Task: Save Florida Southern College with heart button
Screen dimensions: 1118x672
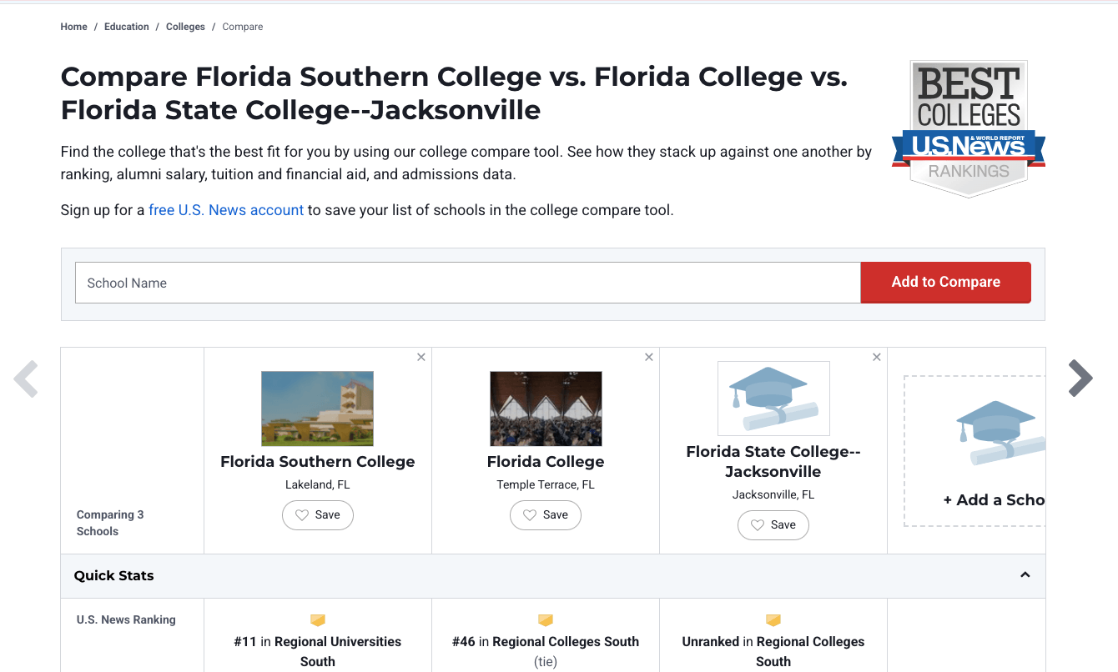Action: [x=318, y=515]
